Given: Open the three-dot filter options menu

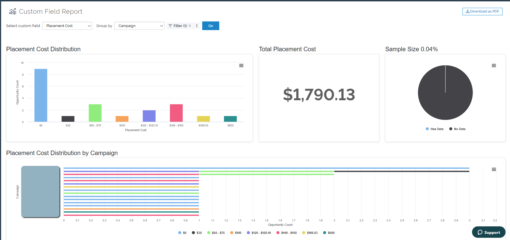Looking at the screenshot, I should point(197,26).
